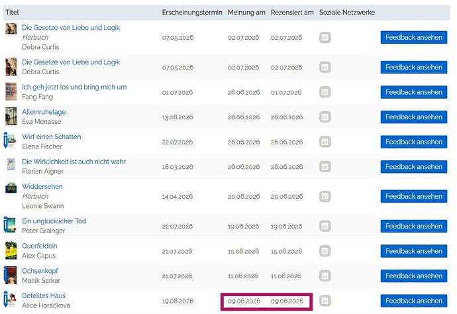
Task: Open cover thumbnail of Ich geh jetzt los
Action: (x=11, y=91)
